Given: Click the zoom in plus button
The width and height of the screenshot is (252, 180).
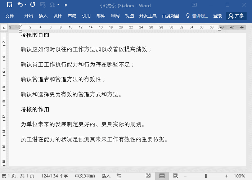Looking at the screenshot, I should coord(226,176).
